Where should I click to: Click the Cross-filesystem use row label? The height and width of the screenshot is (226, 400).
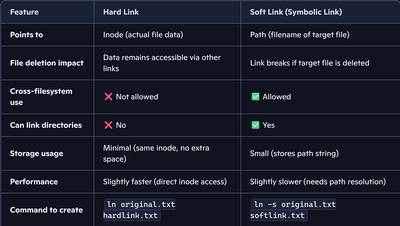click(x=41, y=97)
